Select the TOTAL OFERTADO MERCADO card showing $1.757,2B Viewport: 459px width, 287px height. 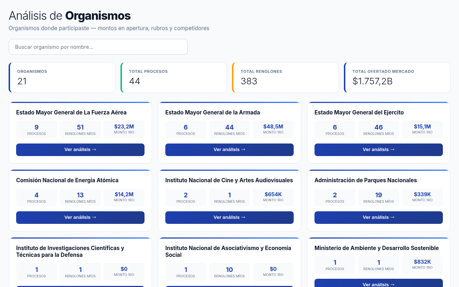pos(397,77)
